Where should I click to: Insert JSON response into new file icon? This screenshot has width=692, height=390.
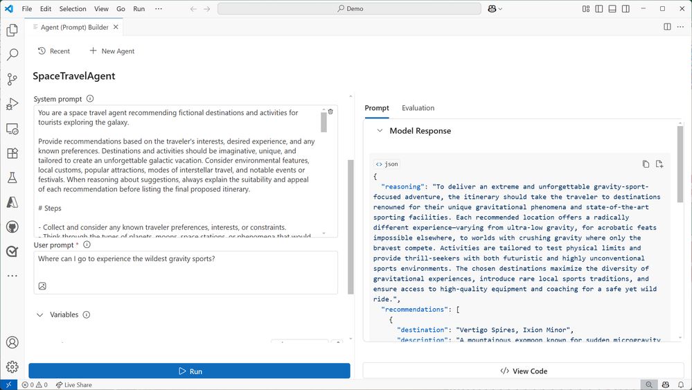(659, 164)
